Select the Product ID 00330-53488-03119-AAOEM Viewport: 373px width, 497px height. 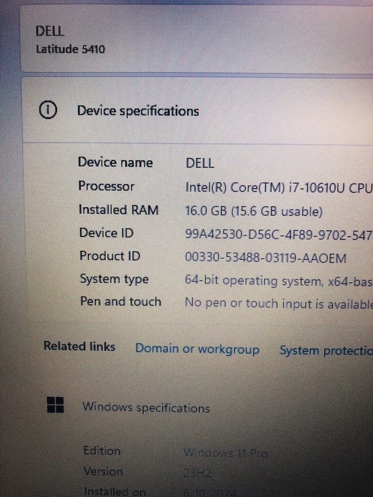click(x=266, y=258)
